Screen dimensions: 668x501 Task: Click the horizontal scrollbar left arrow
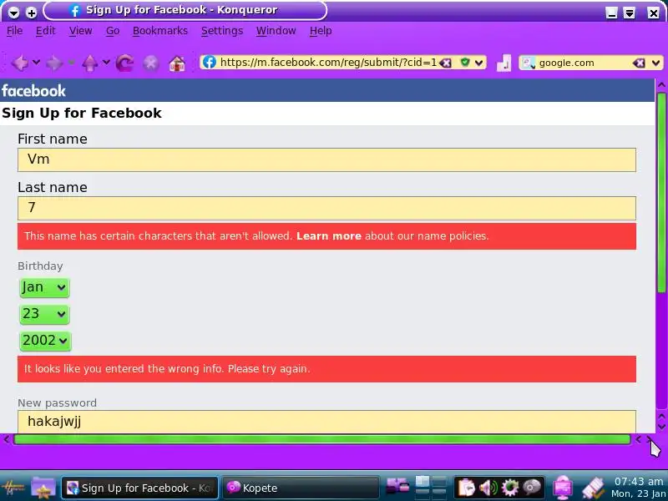[6, 439]
